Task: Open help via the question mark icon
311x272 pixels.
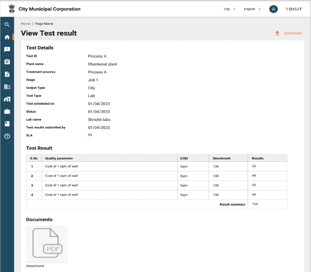Action: tap(7, 136)
